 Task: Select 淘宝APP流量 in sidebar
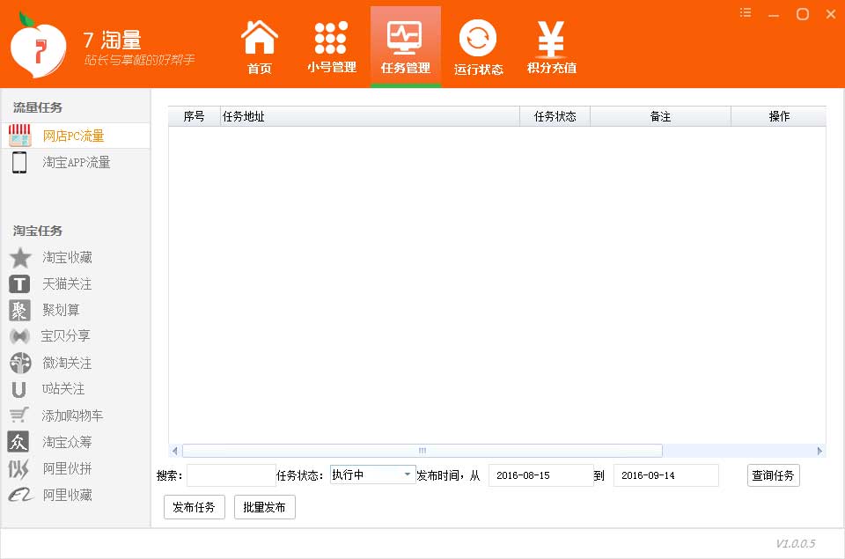tap(77, 162)
